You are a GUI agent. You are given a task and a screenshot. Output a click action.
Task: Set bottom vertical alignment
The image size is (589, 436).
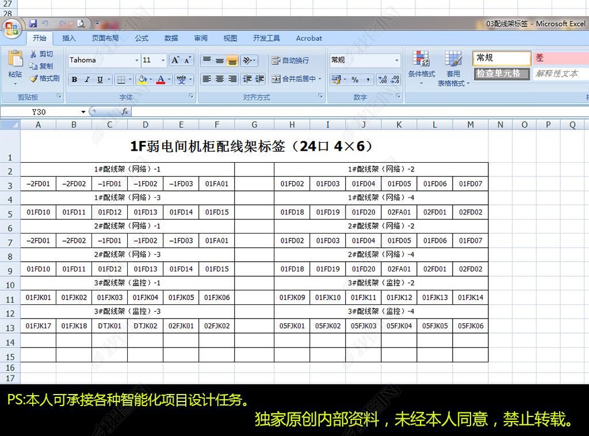coord(232,60)
